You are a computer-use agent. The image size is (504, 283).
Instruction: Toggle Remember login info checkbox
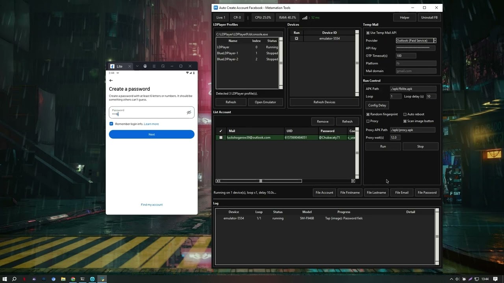click(111, 124)
